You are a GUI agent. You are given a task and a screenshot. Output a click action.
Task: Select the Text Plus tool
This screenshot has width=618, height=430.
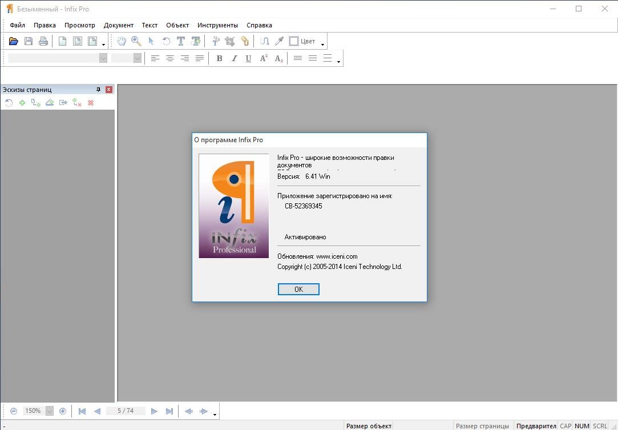[x=196, y=41]
